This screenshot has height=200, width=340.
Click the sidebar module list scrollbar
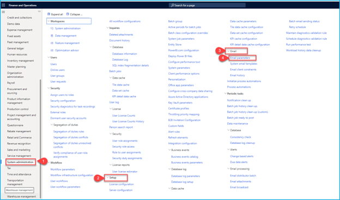[40, 139]
